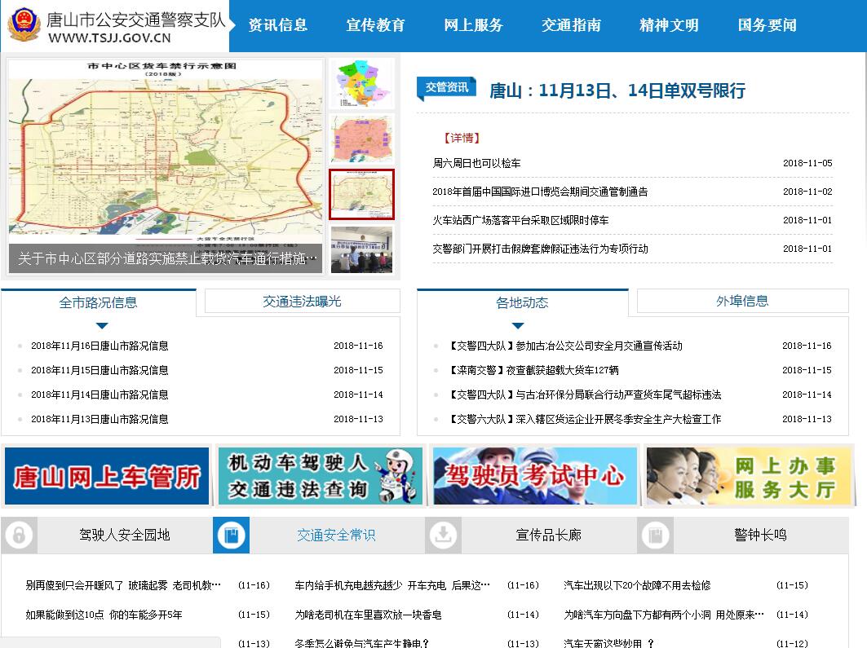Switch to the 外埠信息 tab
The width and height of the screenshot is (867, 648).
click(742, 301)
